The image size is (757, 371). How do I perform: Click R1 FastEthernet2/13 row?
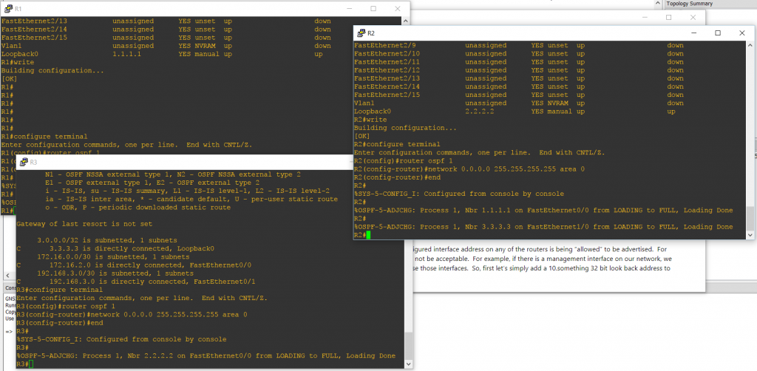click(x=166, y=21)
